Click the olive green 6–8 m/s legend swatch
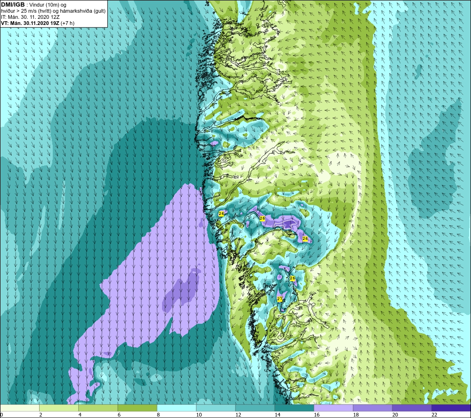 tap(137, 408)
